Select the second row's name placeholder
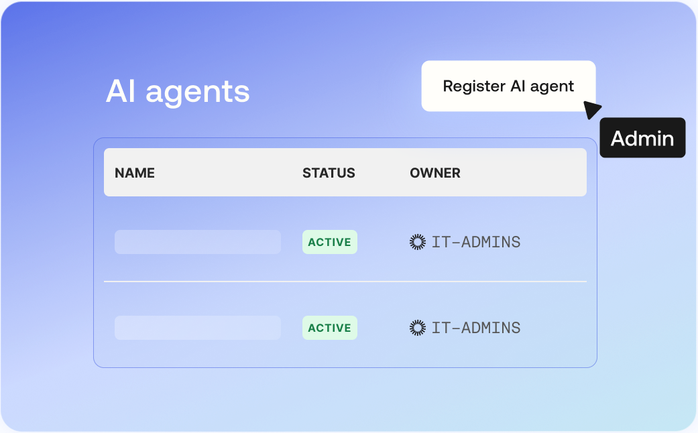 (x=197, y=328)
